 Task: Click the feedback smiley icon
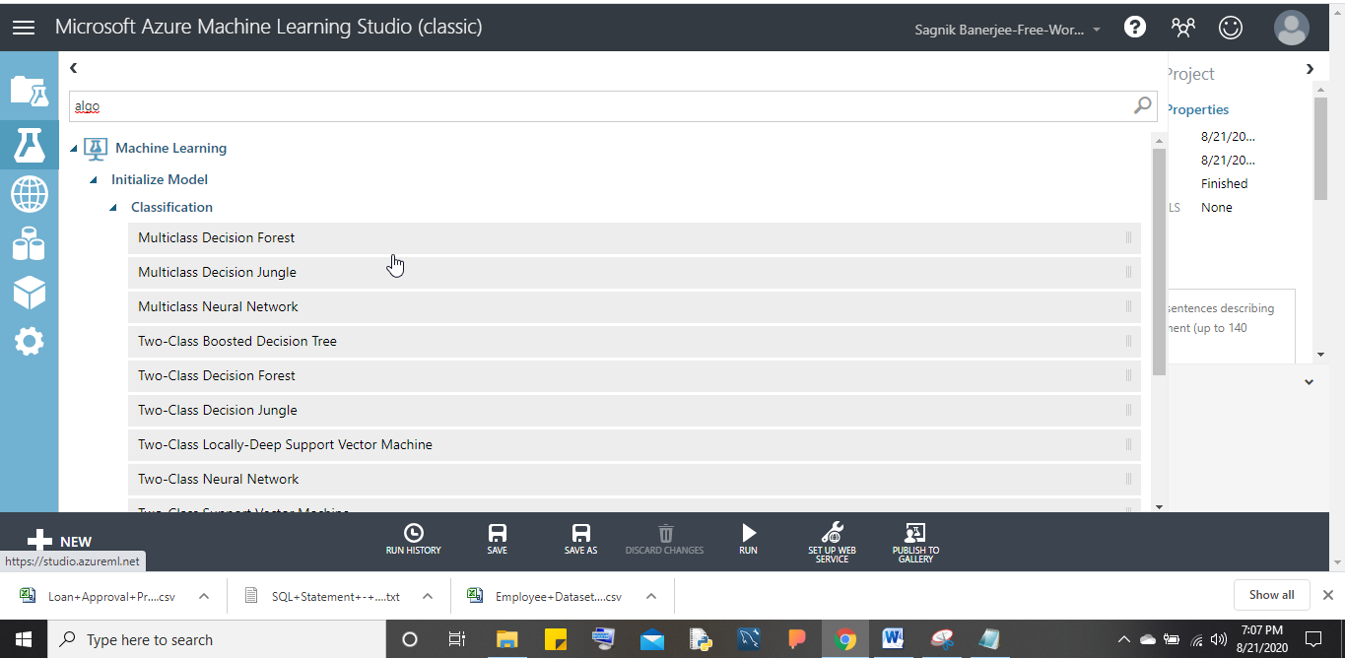tap(1231, 28)
